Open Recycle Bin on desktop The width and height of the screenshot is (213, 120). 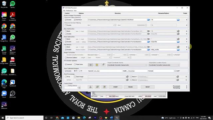tap(4, 4)
